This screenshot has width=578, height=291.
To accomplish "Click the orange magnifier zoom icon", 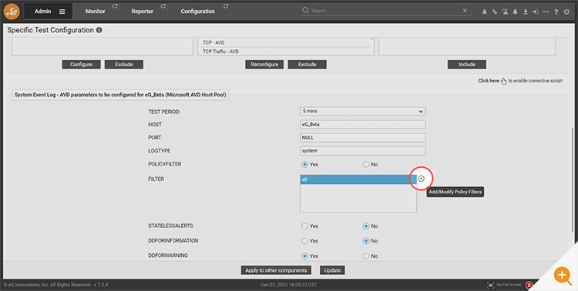I will click(x=562, y=275).
